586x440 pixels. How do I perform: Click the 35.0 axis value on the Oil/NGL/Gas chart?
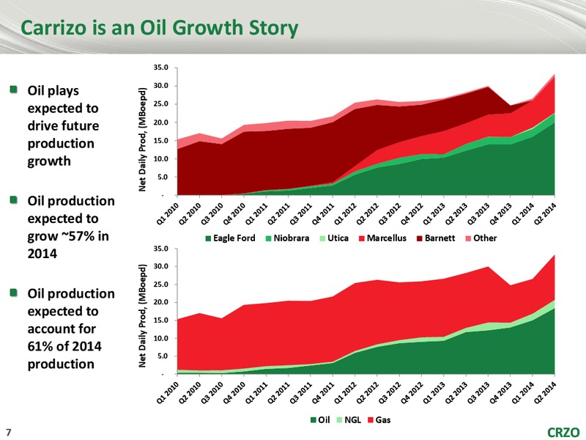[160, 249]
